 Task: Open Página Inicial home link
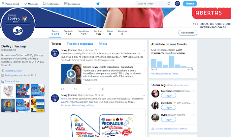tap(10, 4)
